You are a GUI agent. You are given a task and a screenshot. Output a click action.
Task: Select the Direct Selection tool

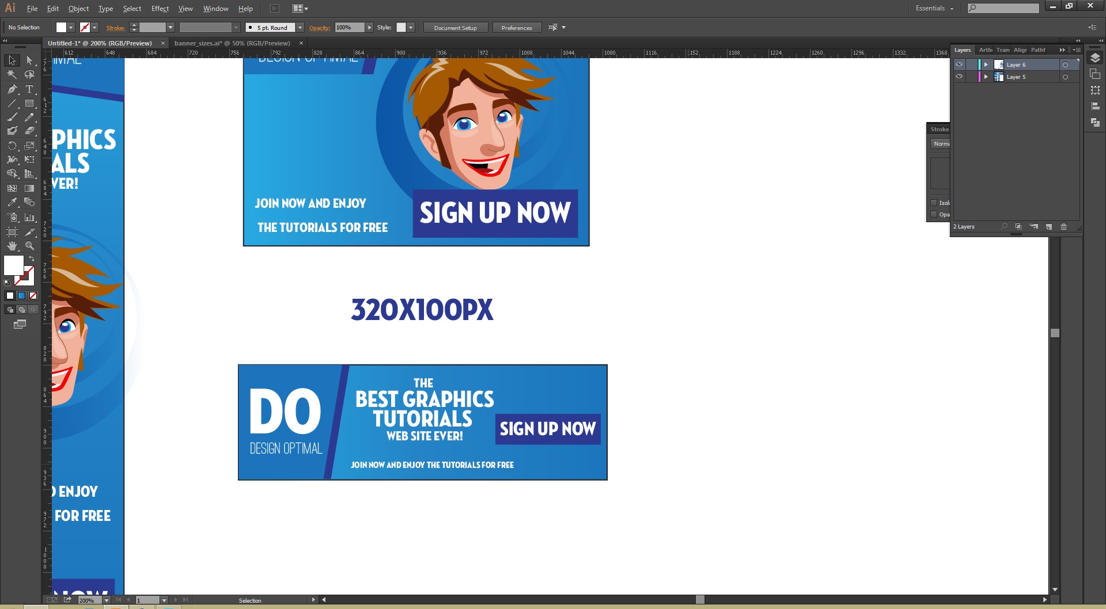(x=29, y=60)
